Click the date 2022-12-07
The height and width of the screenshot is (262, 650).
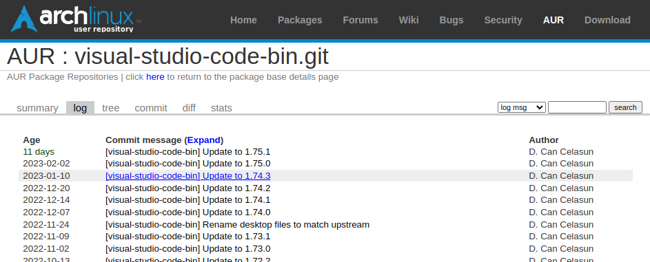tap(46, 212)
